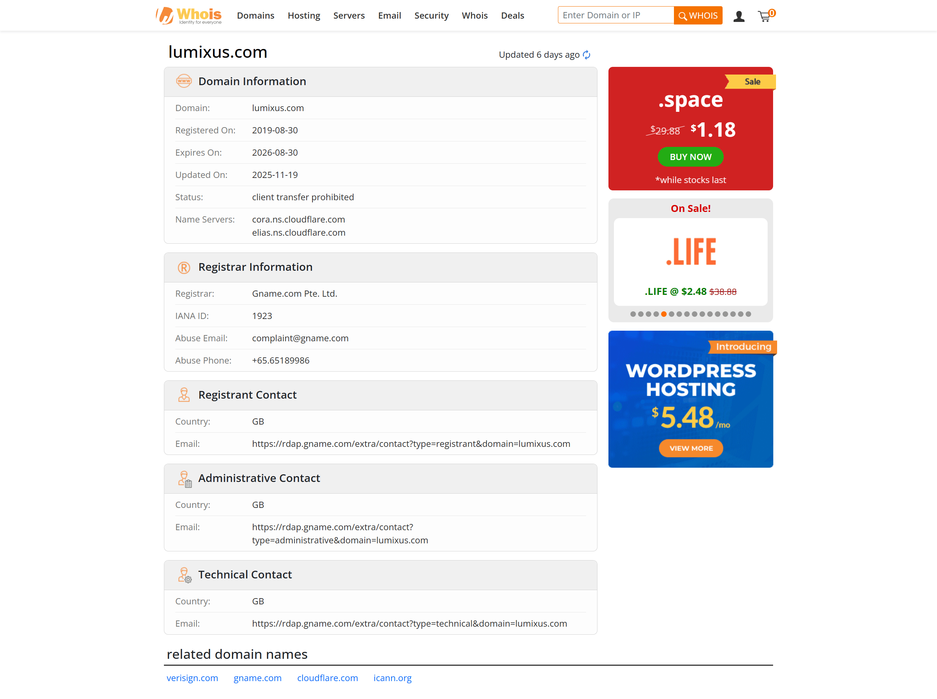Open the Domains menu
Image resolution: width=937 pixels, height=699 pixels.
coord(255,16)
